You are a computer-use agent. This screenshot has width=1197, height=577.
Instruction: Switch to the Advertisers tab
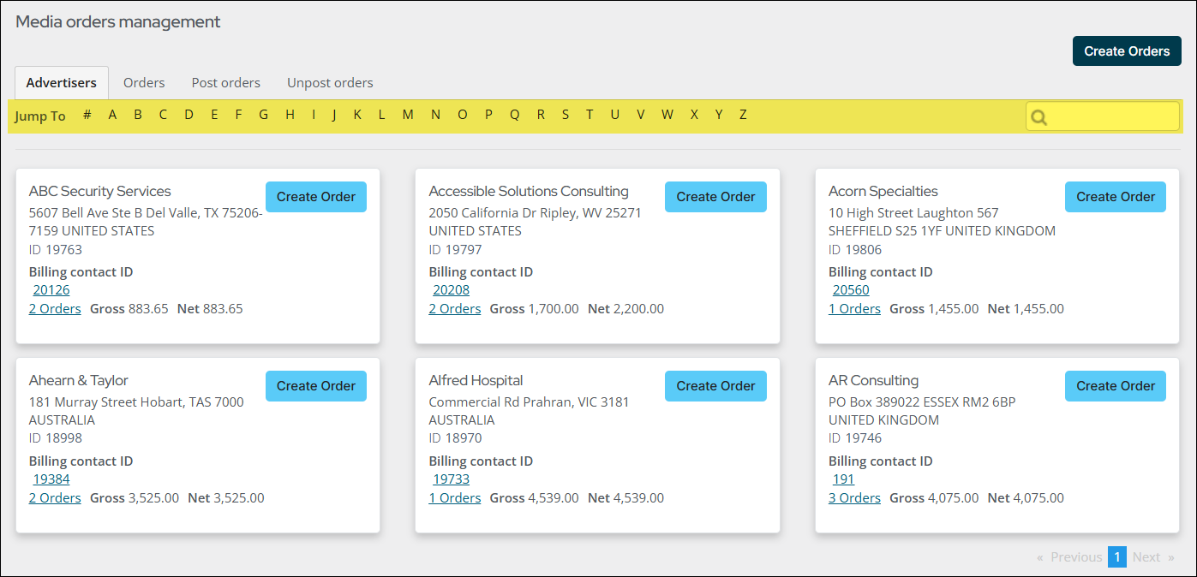click(x=62, y=83)
